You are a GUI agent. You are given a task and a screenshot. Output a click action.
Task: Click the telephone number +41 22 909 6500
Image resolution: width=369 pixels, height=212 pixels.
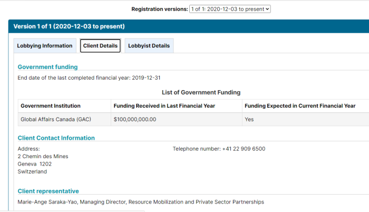(244, 149)
